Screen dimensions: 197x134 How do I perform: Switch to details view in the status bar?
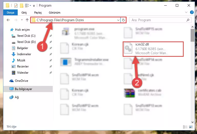(x=185, y=127)
